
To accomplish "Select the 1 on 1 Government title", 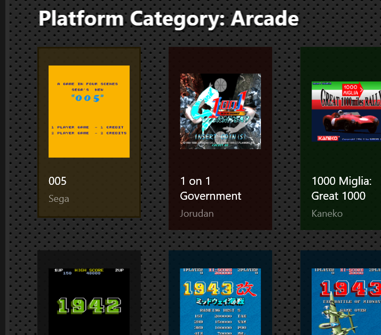I will (210, 189).
